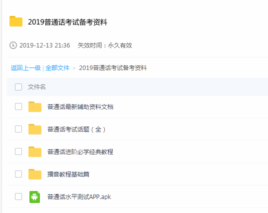Screen dimensions: 268x213
Task: Click the 2019普通话考试备考资料 breadcrumb item
Action: [x=113, y=68]
